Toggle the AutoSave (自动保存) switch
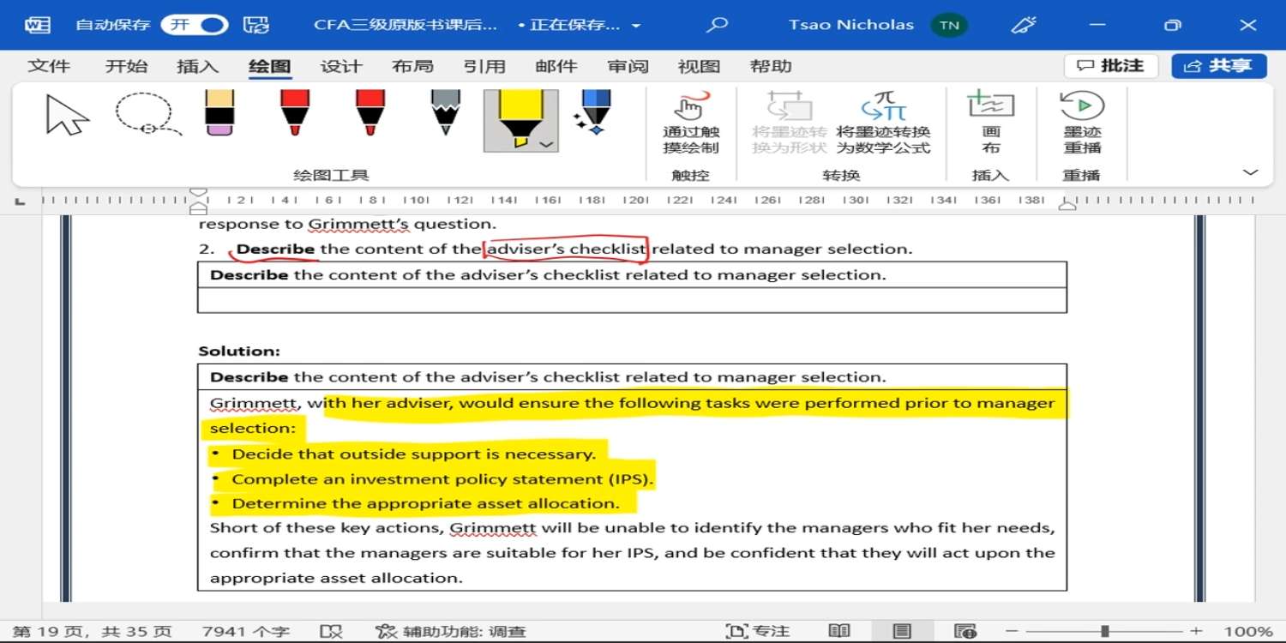This screenshot has width=1286, height=643. point(195,25)
